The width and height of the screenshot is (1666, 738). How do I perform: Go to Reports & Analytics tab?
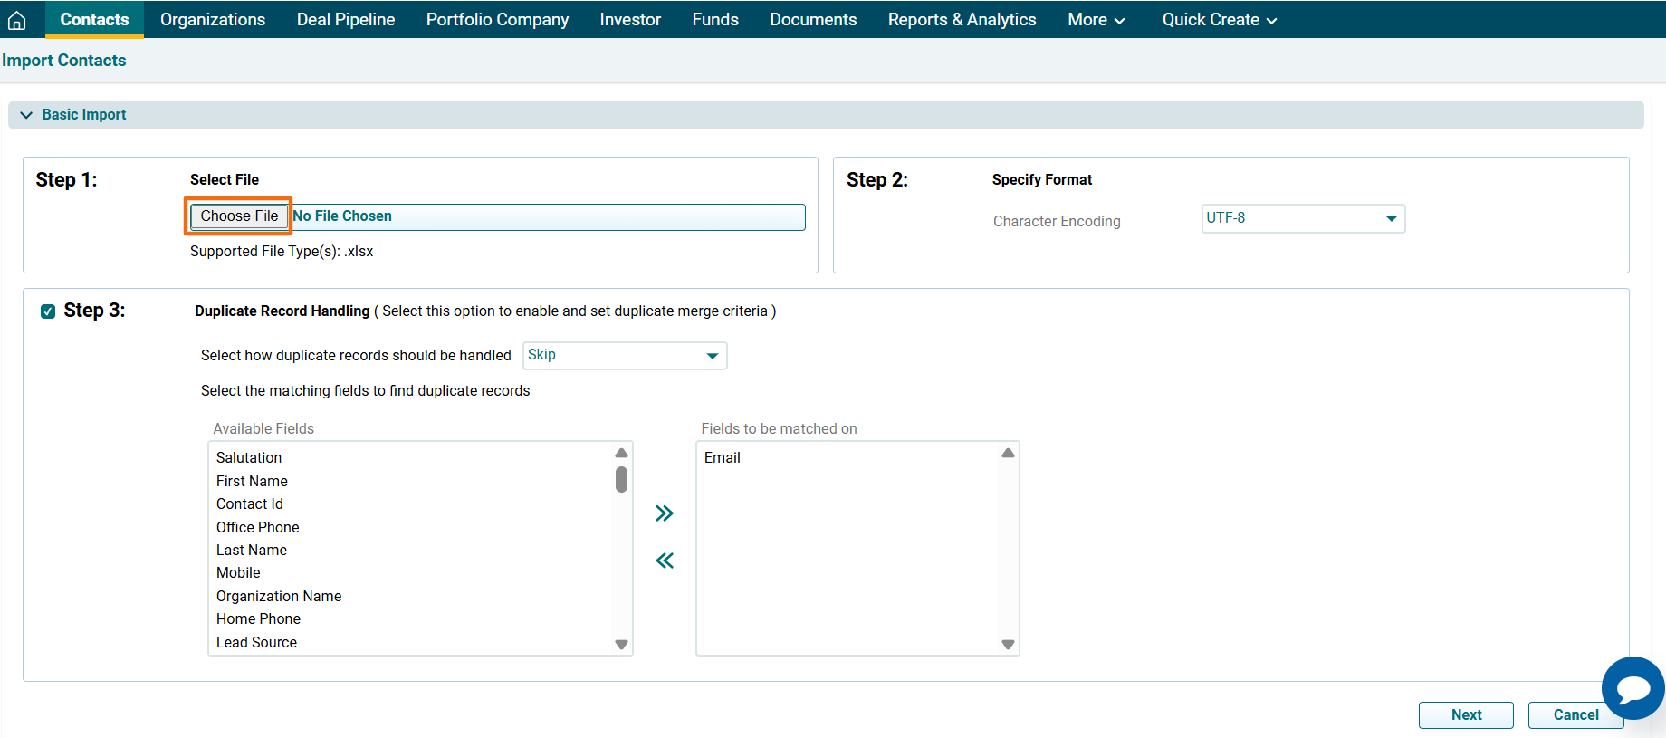coord(962,20)
